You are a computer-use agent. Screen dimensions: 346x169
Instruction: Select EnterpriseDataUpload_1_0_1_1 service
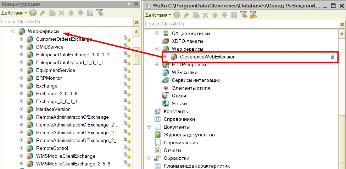click(x=70, y=63)
